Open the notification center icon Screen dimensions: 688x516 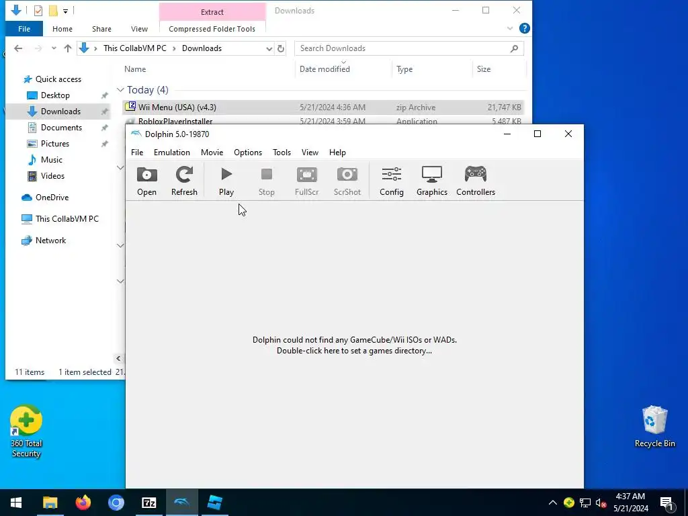[x=666, y=504]
